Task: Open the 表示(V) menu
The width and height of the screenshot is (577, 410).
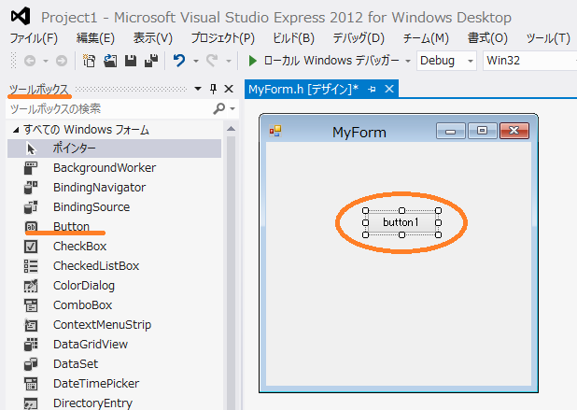Action: [x=153, y=38]
